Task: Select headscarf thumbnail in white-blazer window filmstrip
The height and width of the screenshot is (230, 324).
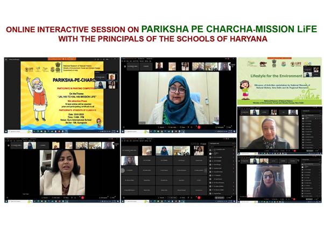Action: point(30,145)
